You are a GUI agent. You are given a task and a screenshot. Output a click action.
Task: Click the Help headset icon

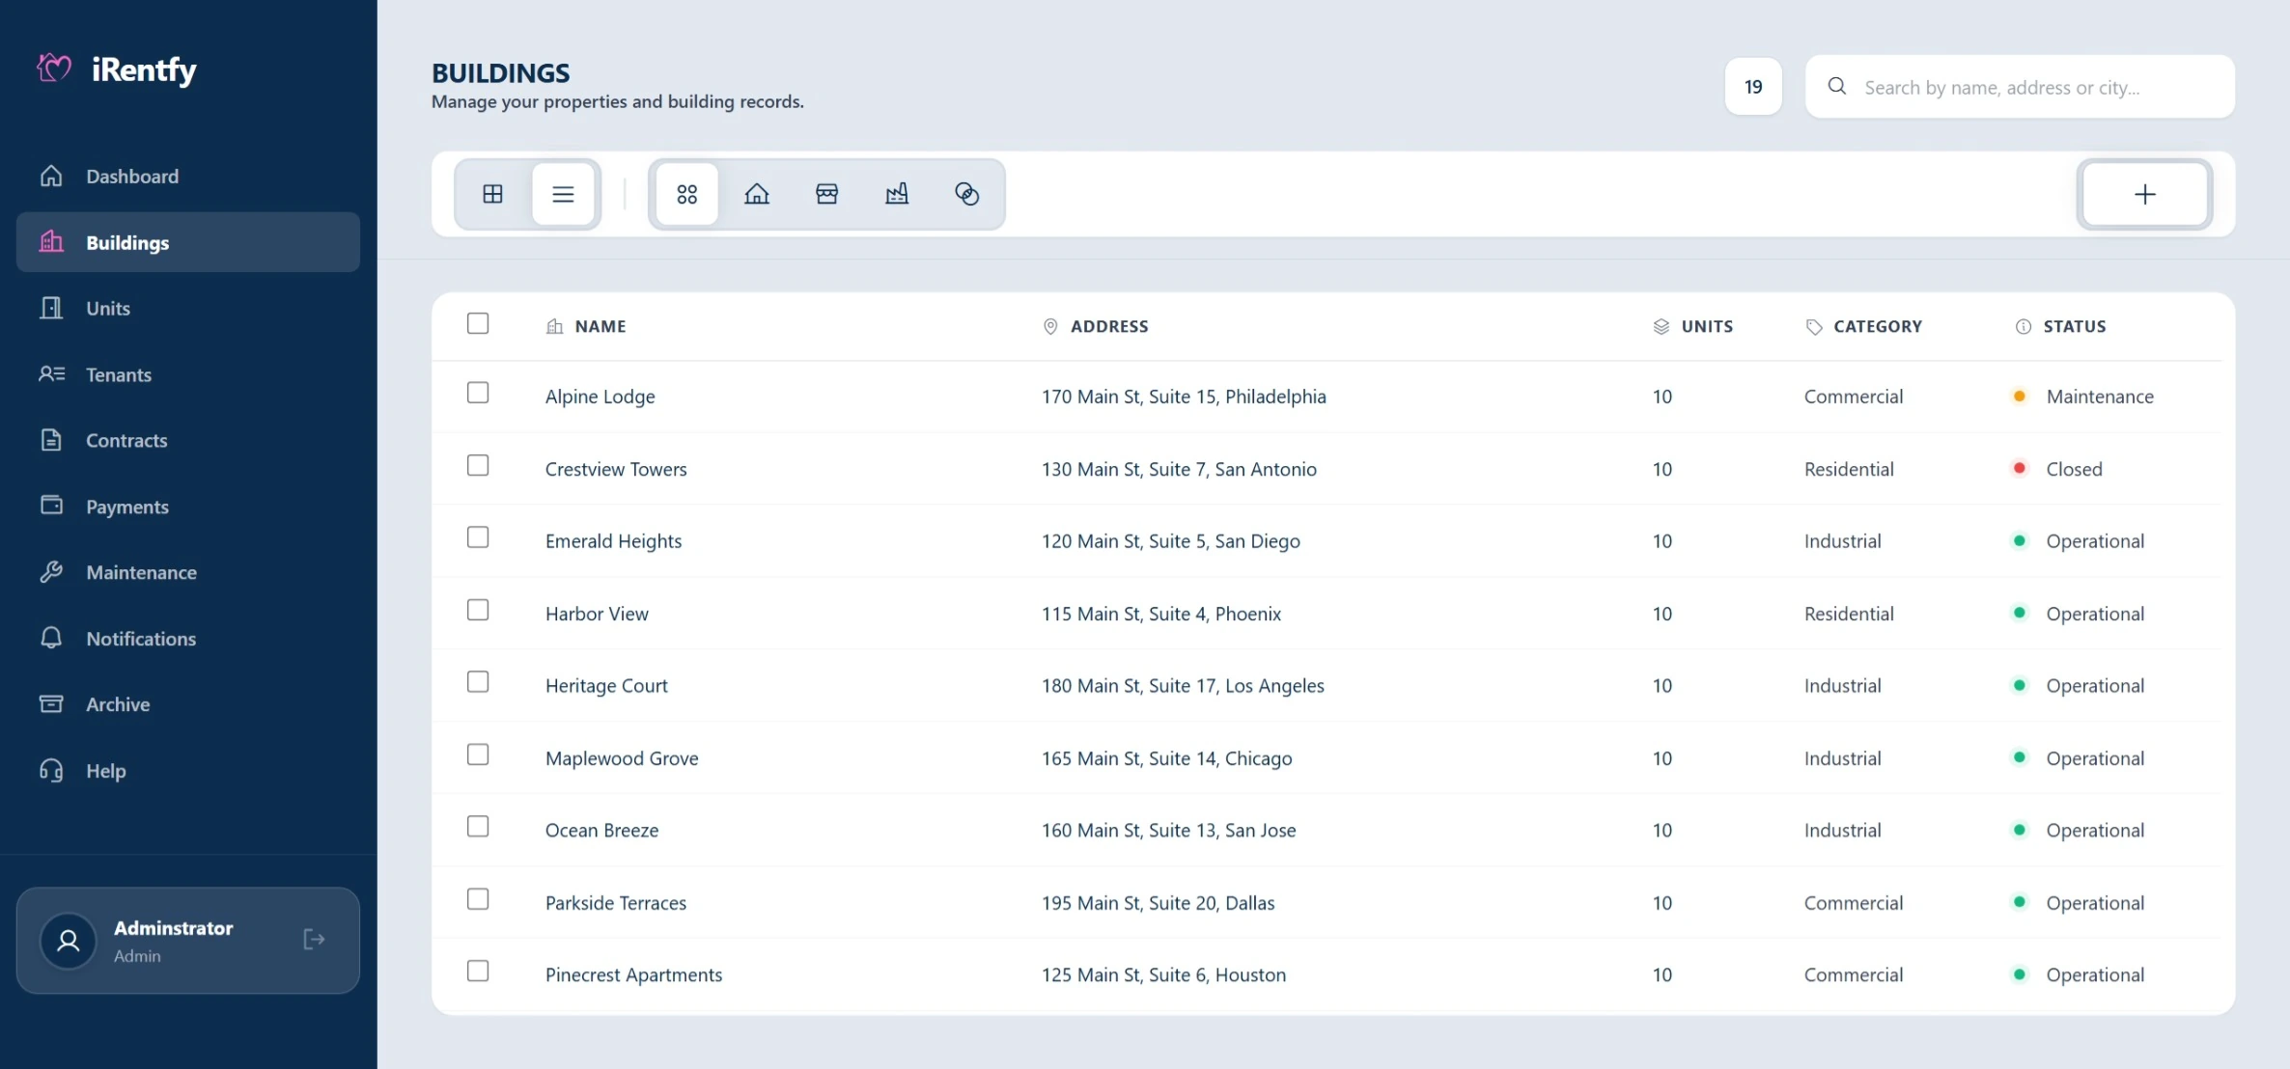pyautogui.click(x=51, y=770)
